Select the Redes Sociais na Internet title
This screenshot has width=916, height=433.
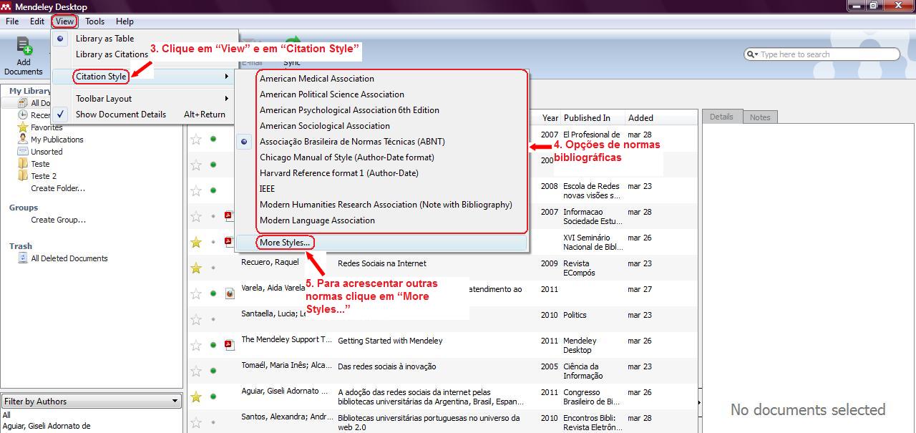pos(382,263)
